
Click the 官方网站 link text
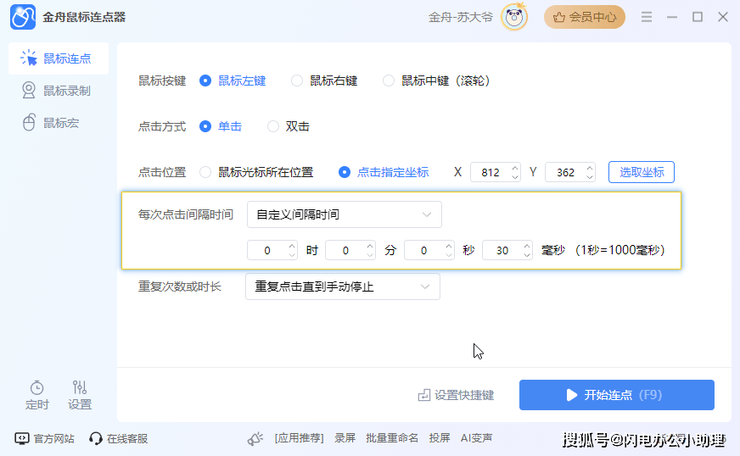click(x=53, y=438)
